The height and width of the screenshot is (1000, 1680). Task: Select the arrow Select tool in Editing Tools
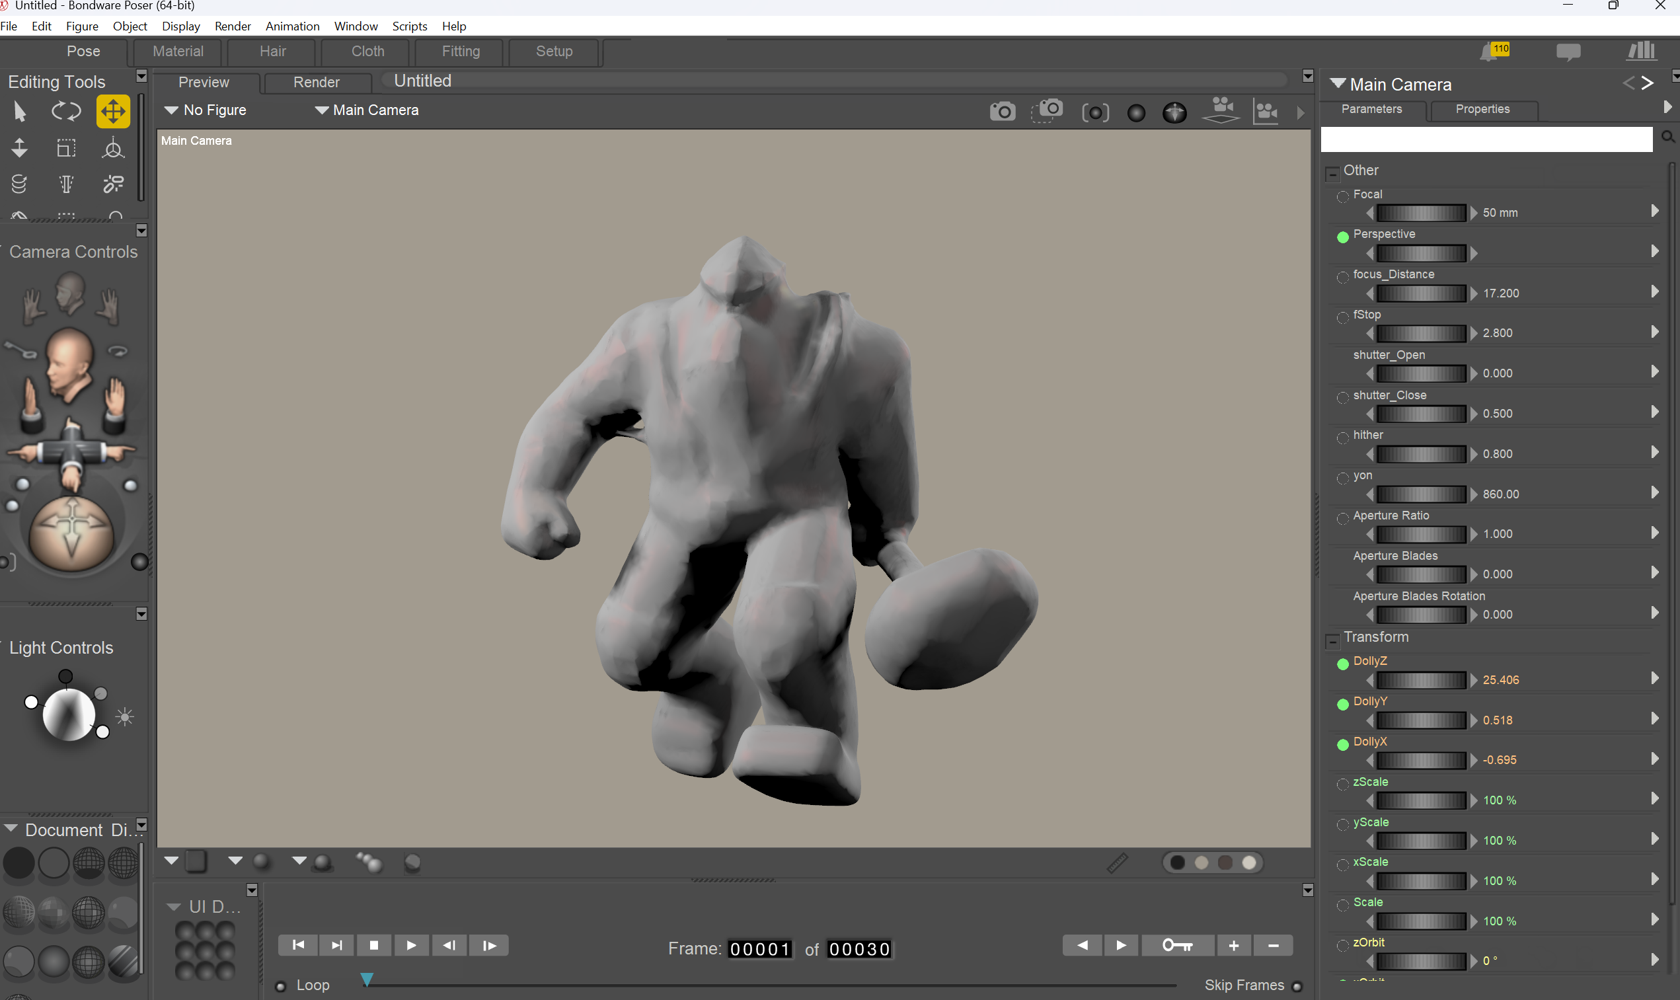[20, 111]
